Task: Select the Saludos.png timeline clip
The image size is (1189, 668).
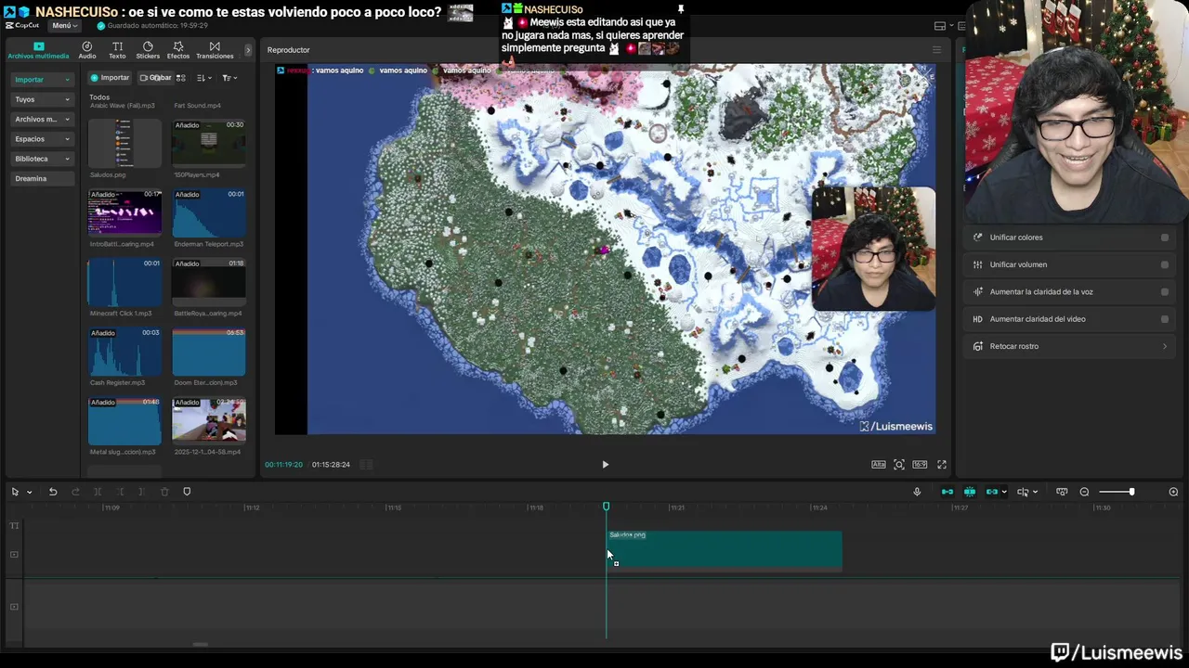Action: coord(725,550)
